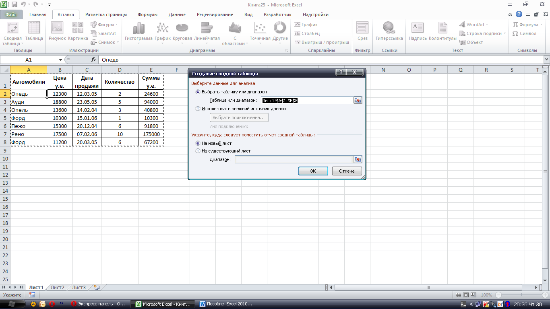Insert a Таблица from the ribbon
This screenshot has width=550, height=309.
34,31
